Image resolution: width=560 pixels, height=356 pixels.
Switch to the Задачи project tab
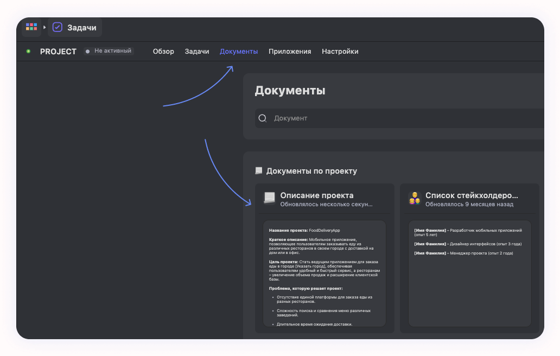coord(196,51)
